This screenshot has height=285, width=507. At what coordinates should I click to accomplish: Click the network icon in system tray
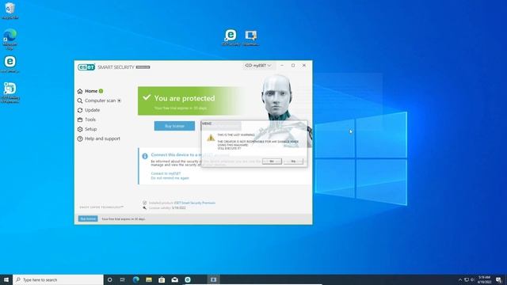(467, 279)
